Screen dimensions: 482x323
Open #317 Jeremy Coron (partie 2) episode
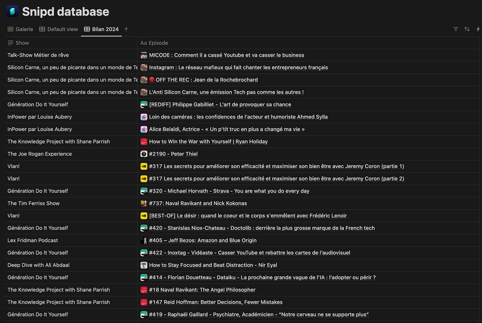[x=277, y=179]
